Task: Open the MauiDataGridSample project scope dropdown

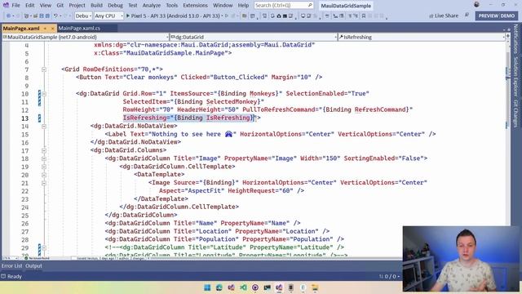Action: (86, 37)
